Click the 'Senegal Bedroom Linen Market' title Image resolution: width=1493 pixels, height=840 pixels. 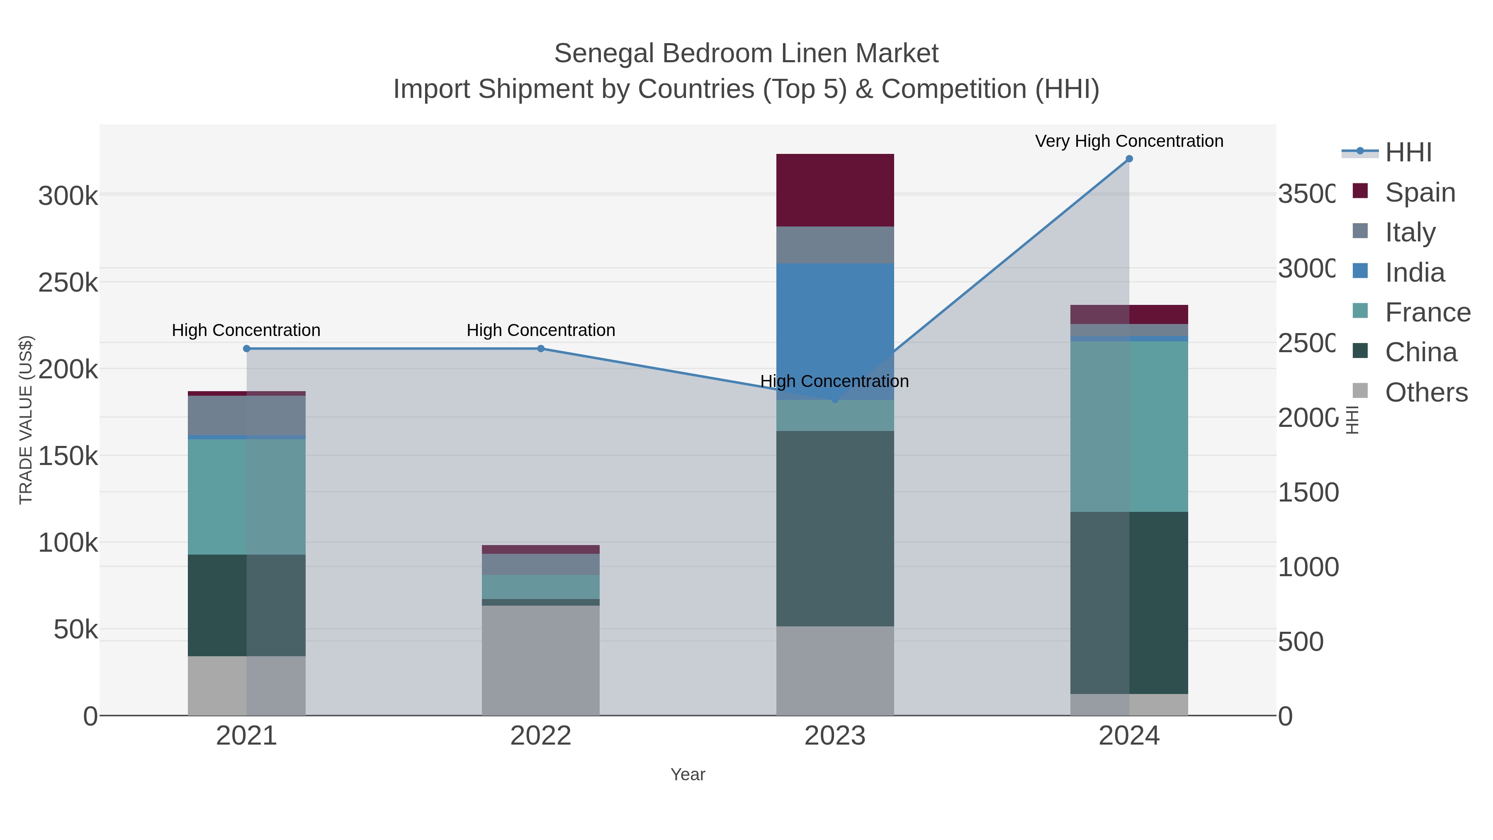tap(746, 54)
